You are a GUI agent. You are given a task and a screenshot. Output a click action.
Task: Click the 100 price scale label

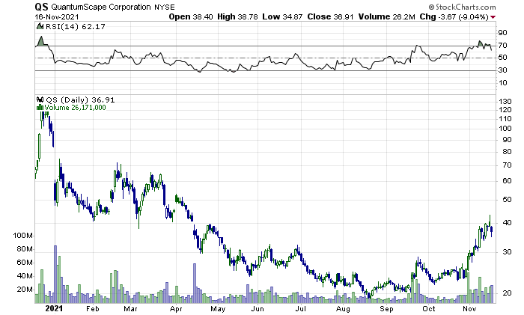coord(505,128)
